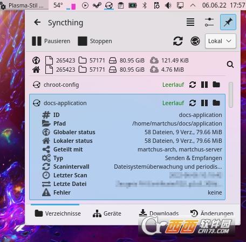This screenshot has height=242, width=246.
Task: Open Bluetooth tray icon
Action: [145, 5]
